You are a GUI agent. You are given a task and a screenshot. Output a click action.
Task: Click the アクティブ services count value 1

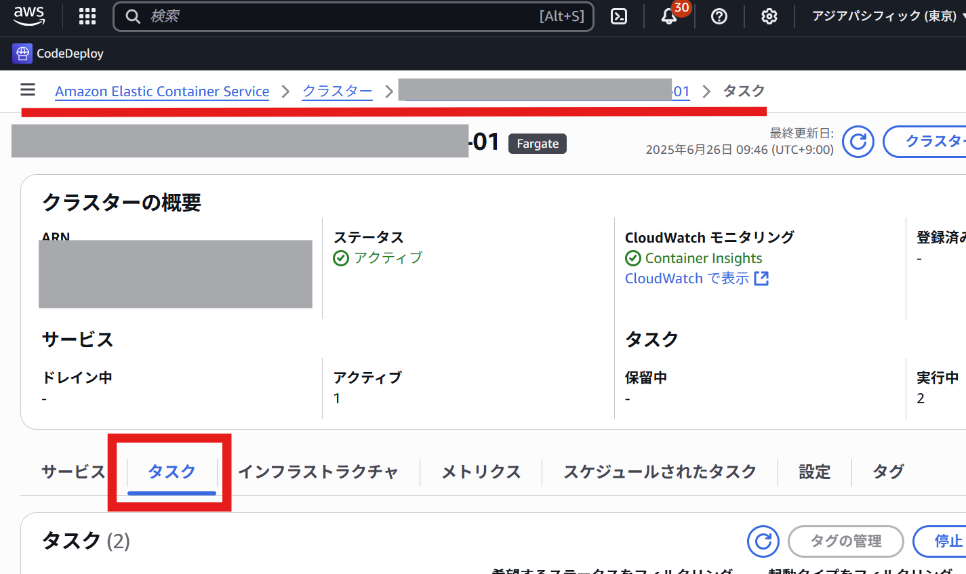pos(337,398)
